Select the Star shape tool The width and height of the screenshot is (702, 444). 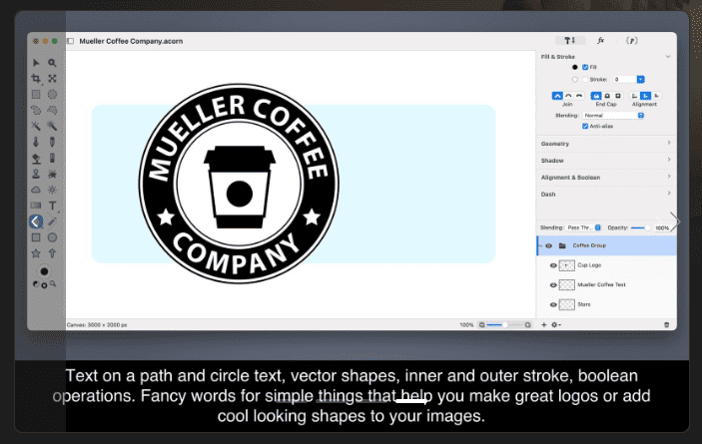pos(36,253)
